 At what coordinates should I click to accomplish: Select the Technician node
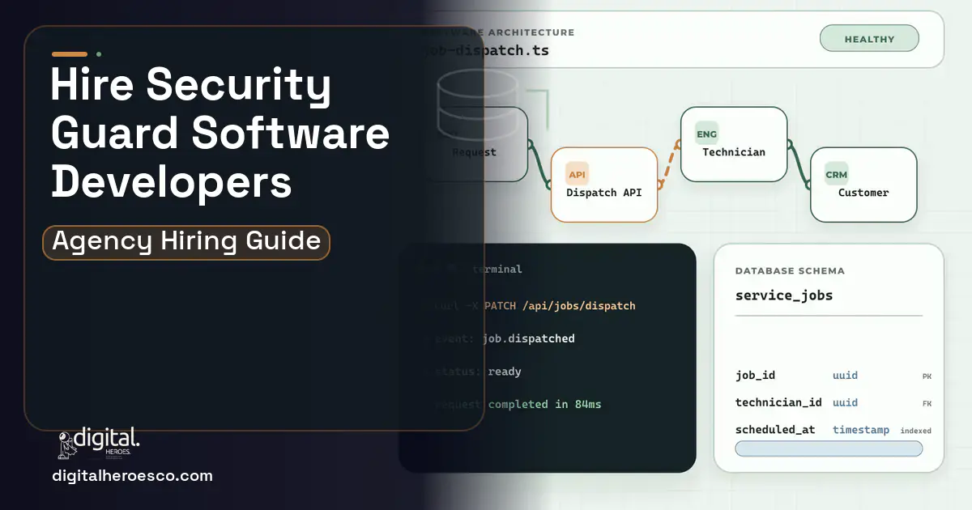[x=734, y=144]
